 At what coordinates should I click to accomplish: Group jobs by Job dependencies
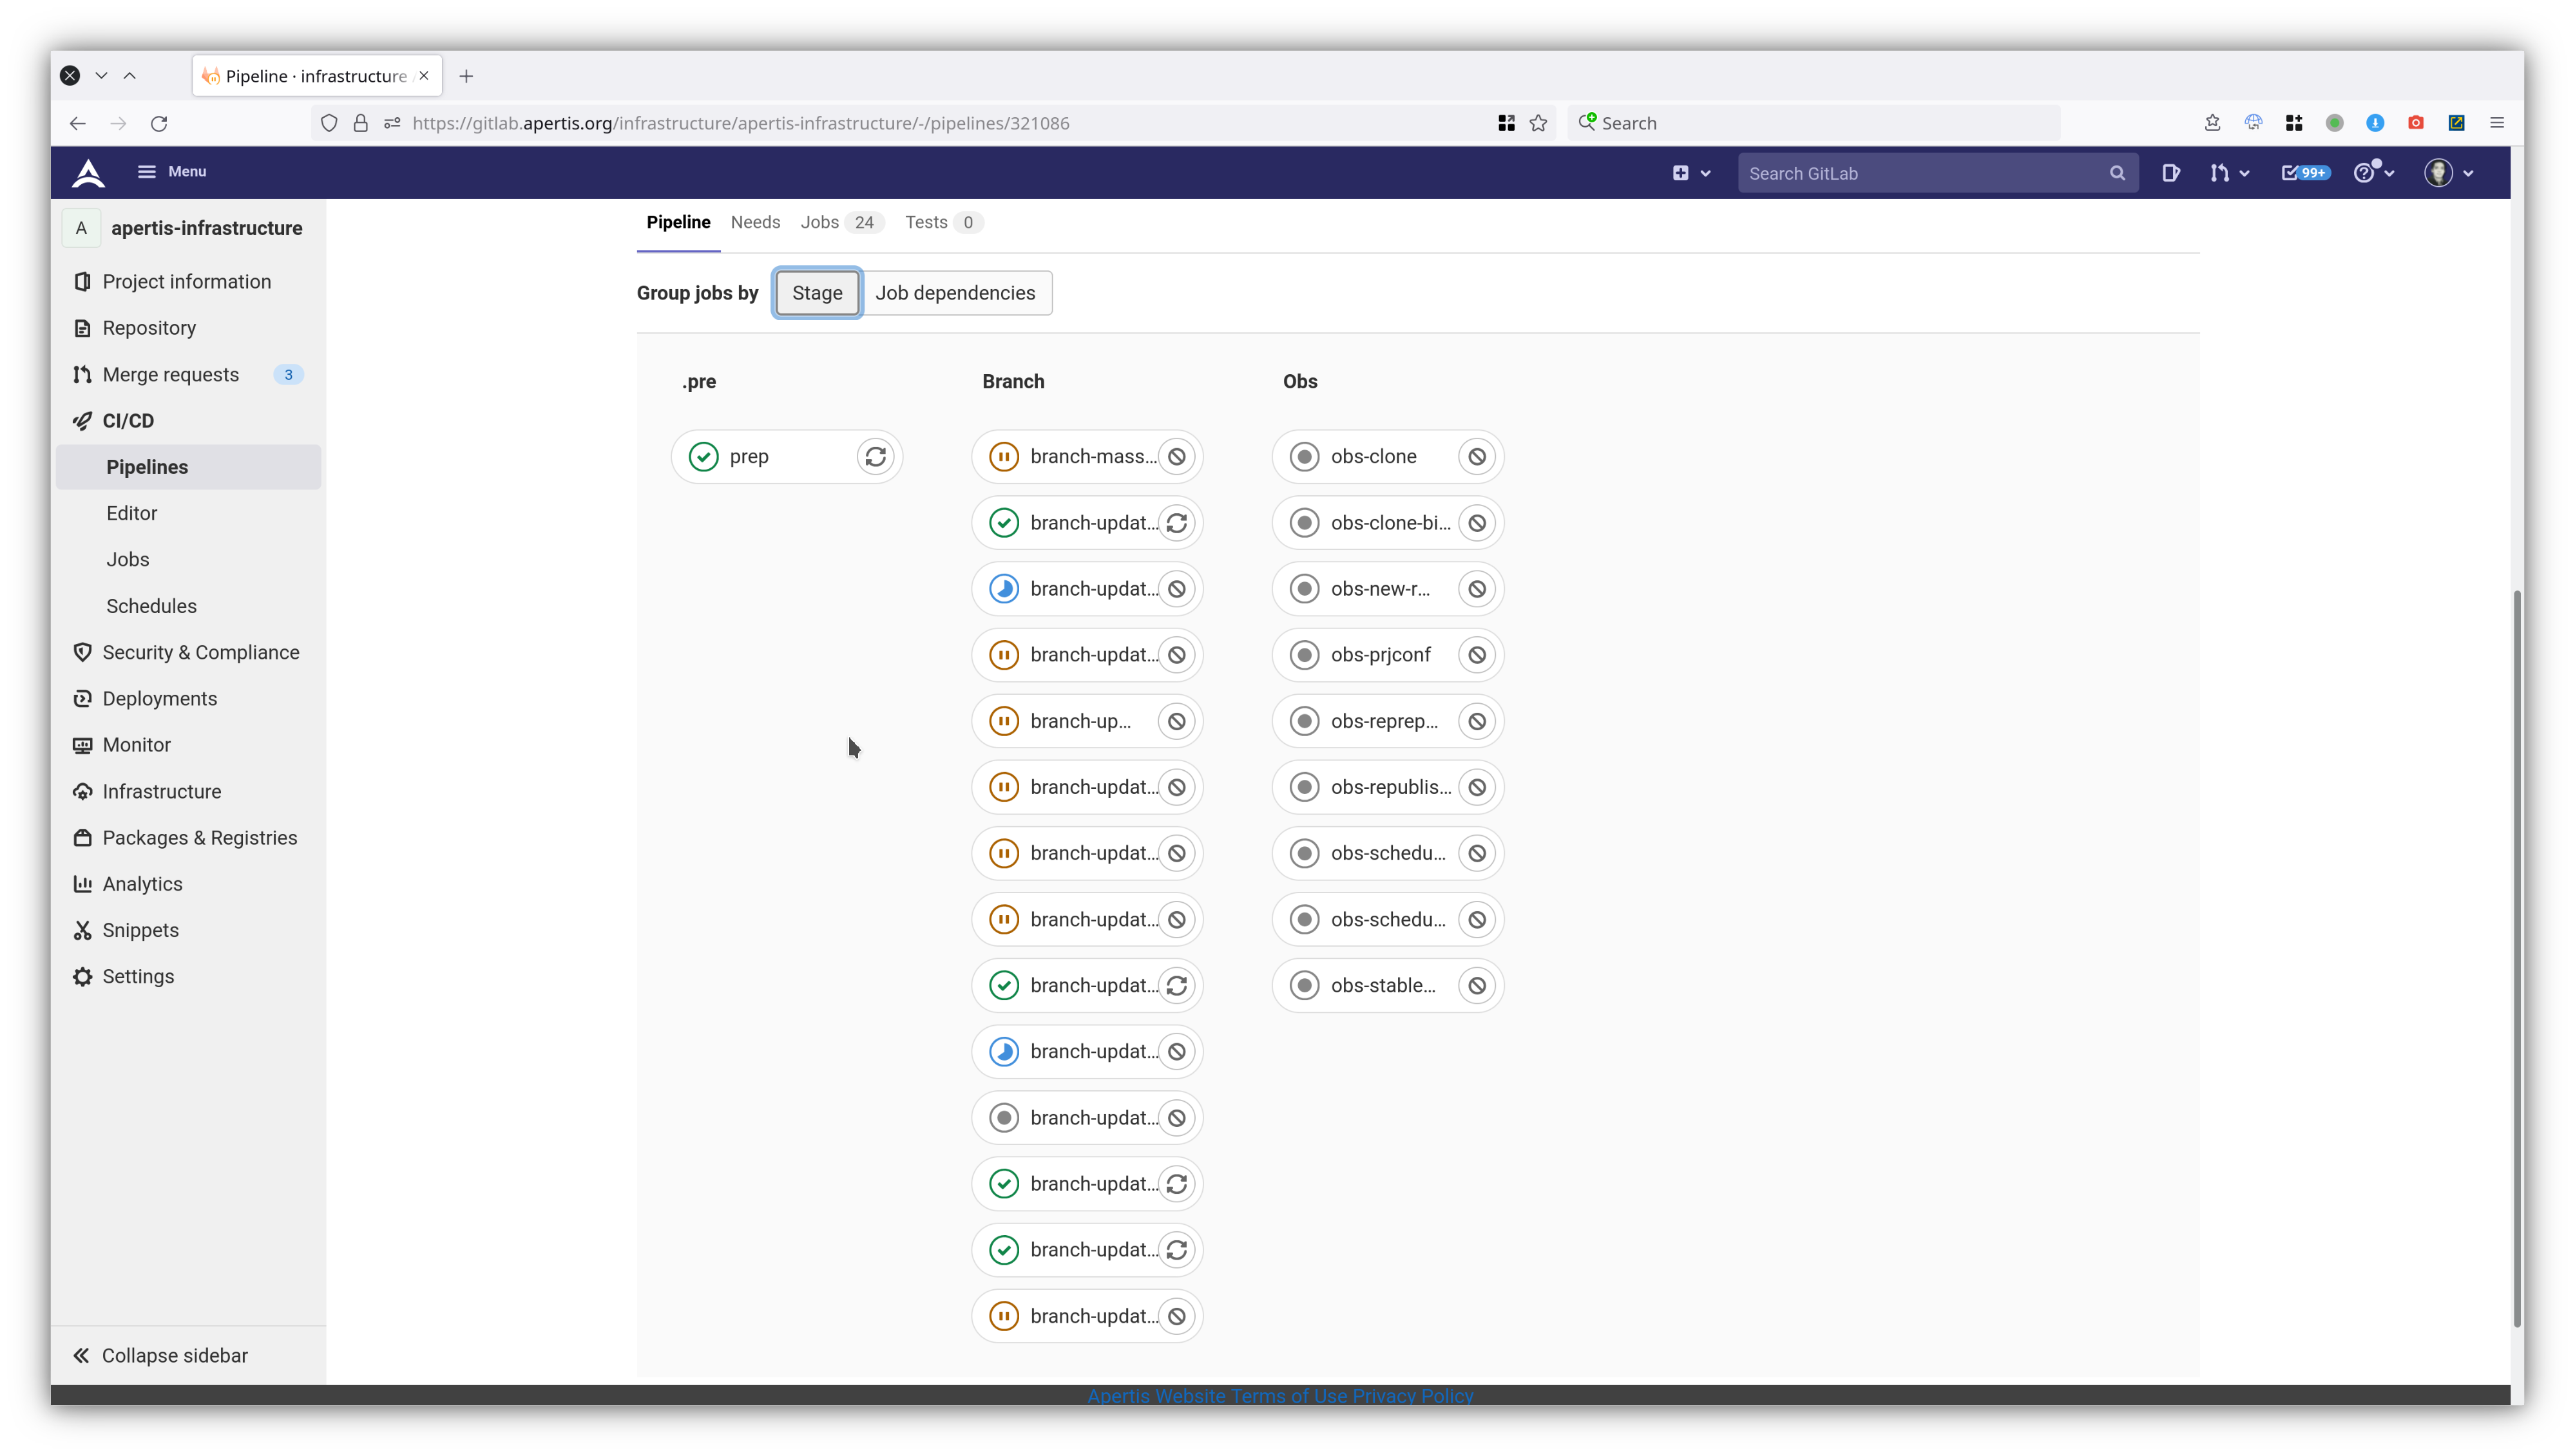(954, 293)
